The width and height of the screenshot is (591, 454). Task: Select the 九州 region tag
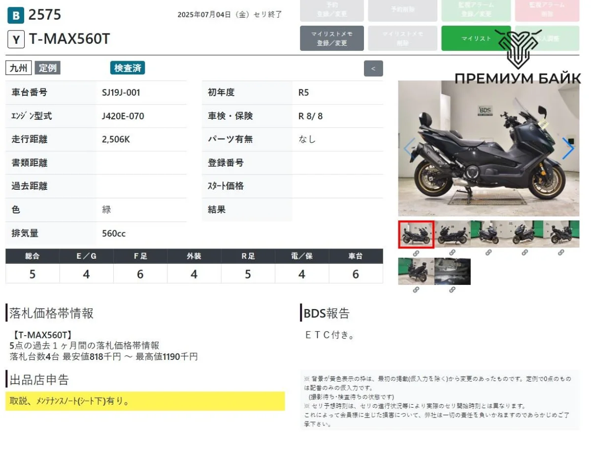19,68
